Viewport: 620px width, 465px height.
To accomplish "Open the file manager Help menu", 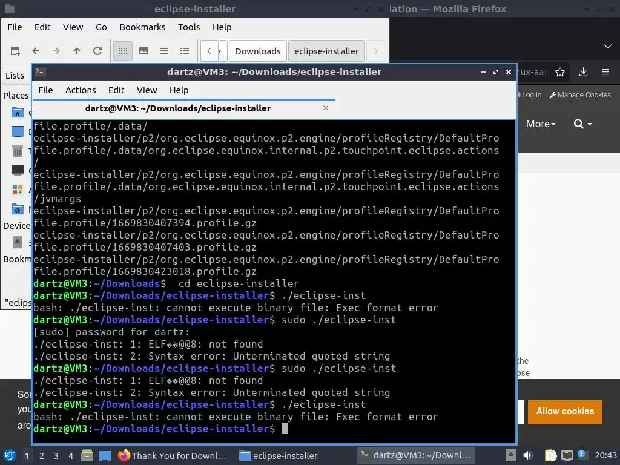I will pyautogui.click(x=222, y=27).
